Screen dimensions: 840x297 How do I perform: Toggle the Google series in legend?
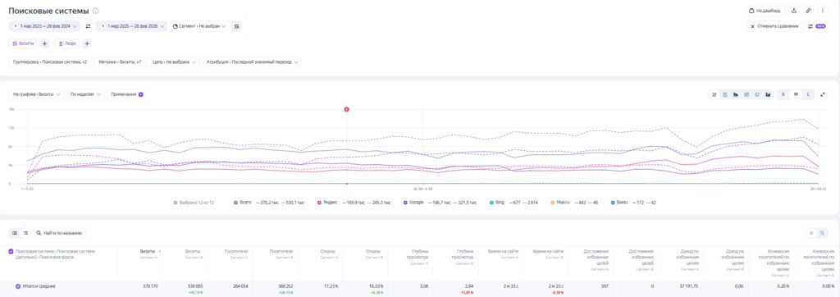coord(405,203)
